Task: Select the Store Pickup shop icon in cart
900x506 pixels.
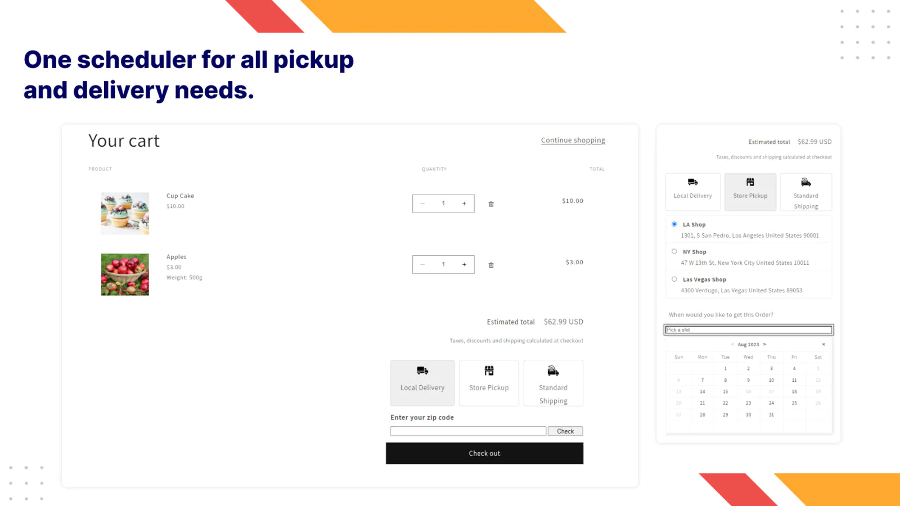Action: pos(488,371)
